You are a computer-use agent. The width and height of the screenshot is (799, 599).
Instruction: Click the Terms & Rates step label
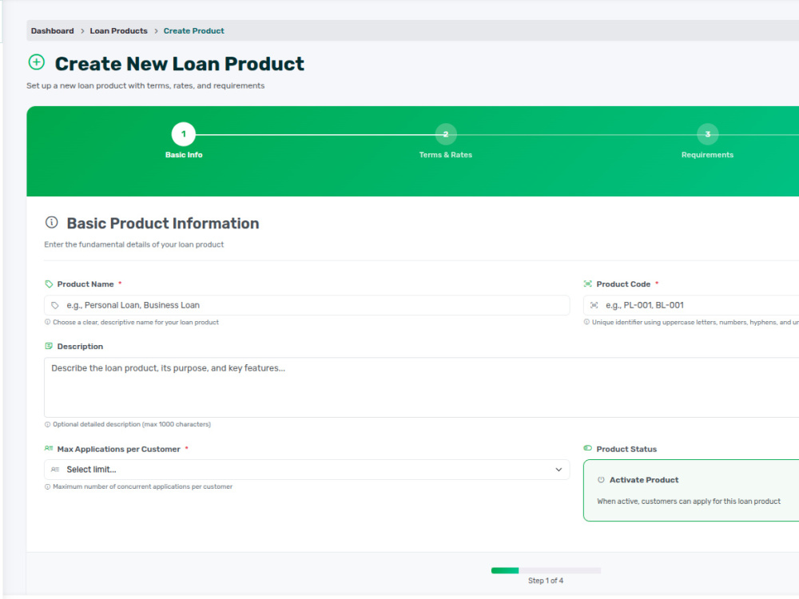[446, 155]
